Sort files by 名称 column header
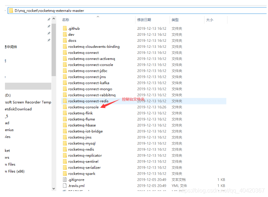The width and height of the screenshot is (268, 197). (x=66, y=20)
